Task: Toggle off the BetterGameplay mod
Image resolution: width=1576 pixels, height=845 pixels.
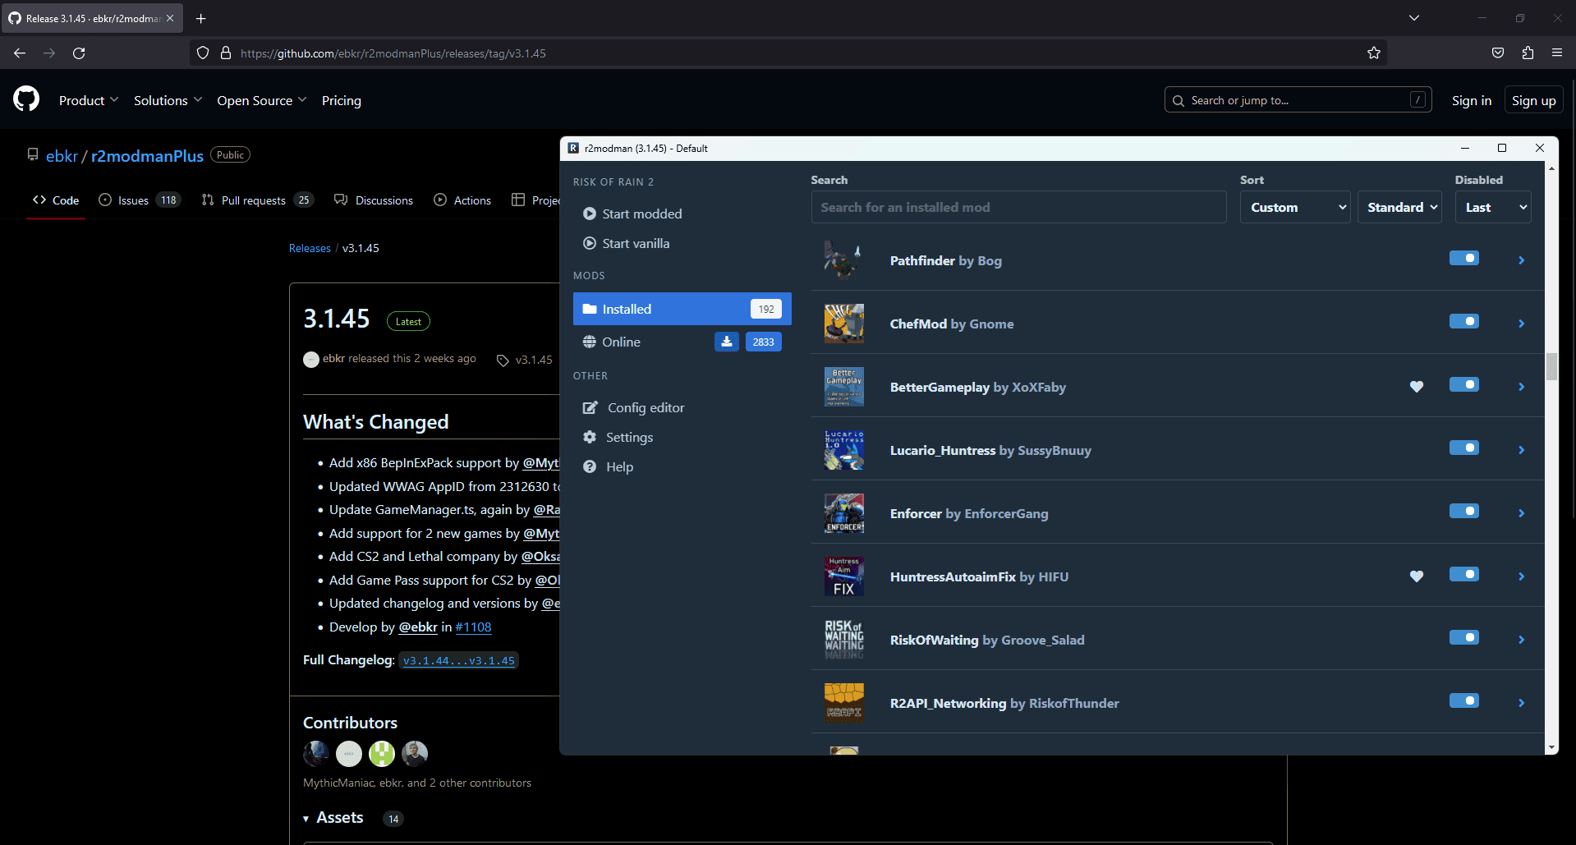Action: coord(1463,384)
